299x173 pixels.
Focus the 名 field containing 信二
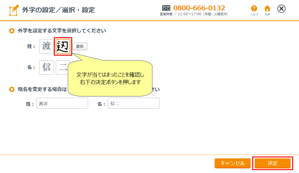pyautogui.click(x=134, y=103)
